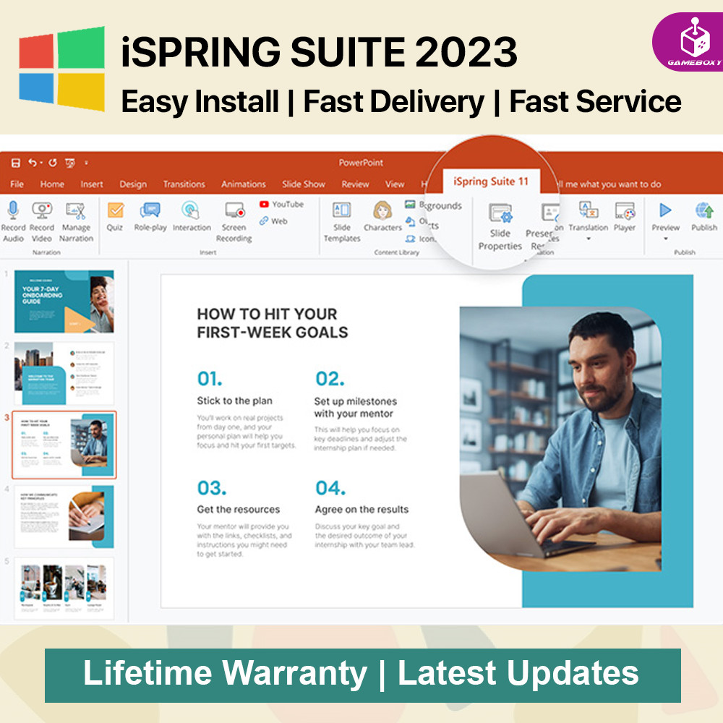Expand the Translation dropdown arrow
Viewport: 723px width, 723px height.
pyautogui.click(x=589, y=239)
